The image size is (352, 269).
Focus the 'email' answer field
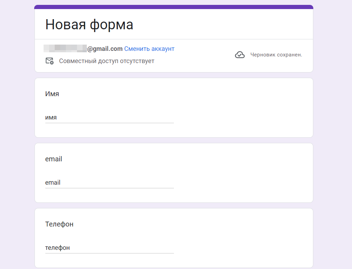(x=109, y=183)
